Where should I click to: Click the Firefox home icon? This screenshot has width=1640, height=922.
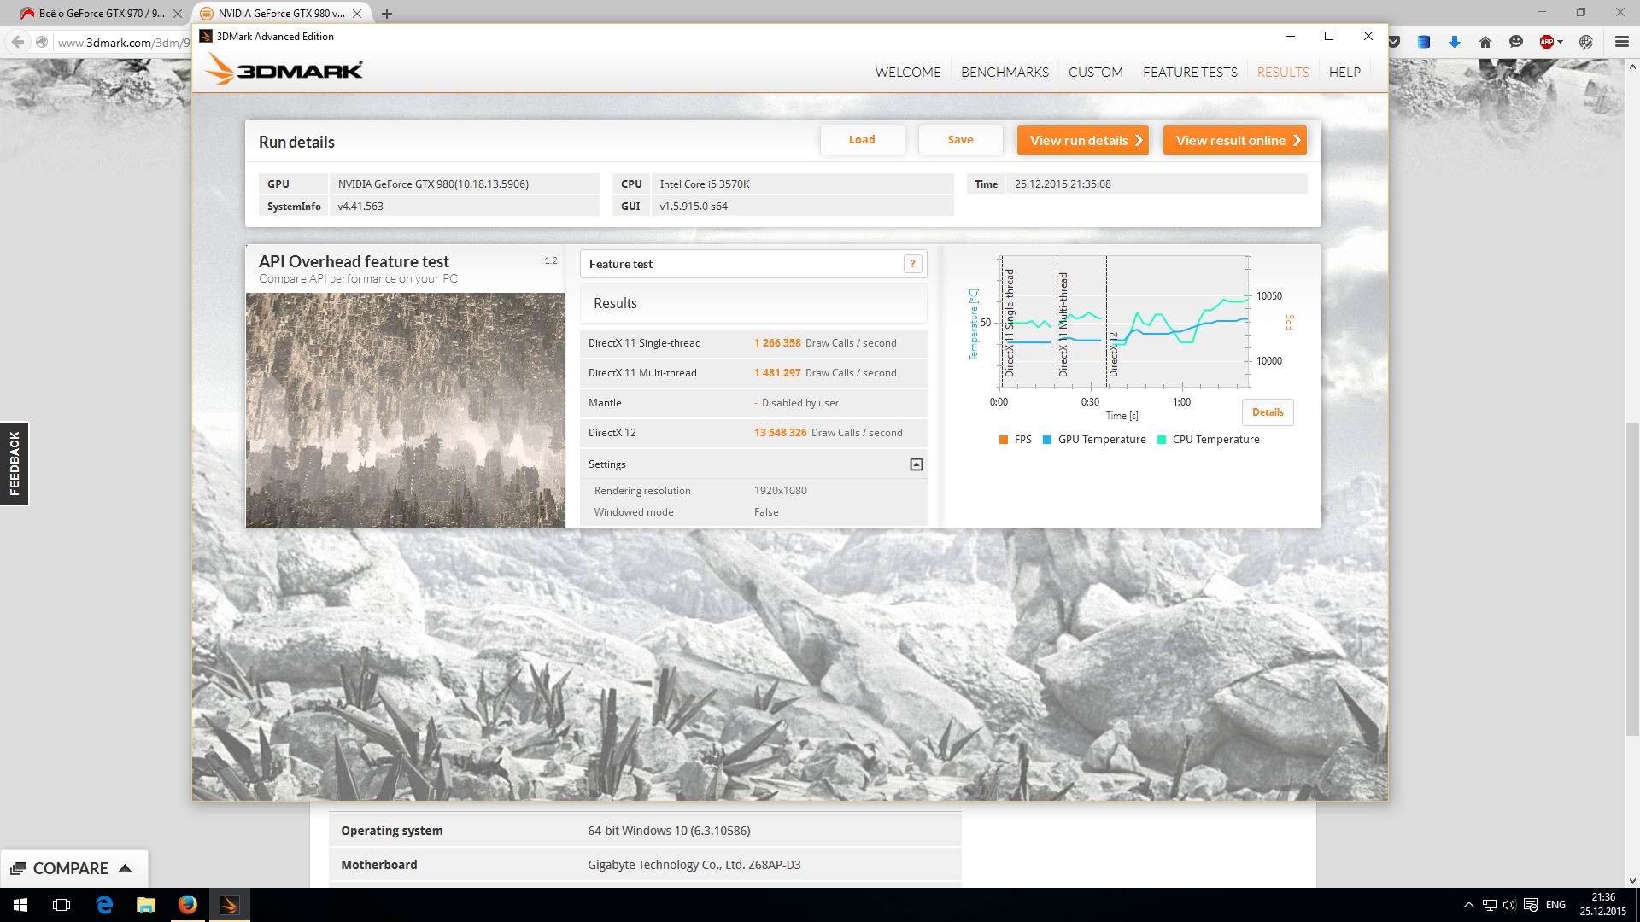coord(1485,42)
